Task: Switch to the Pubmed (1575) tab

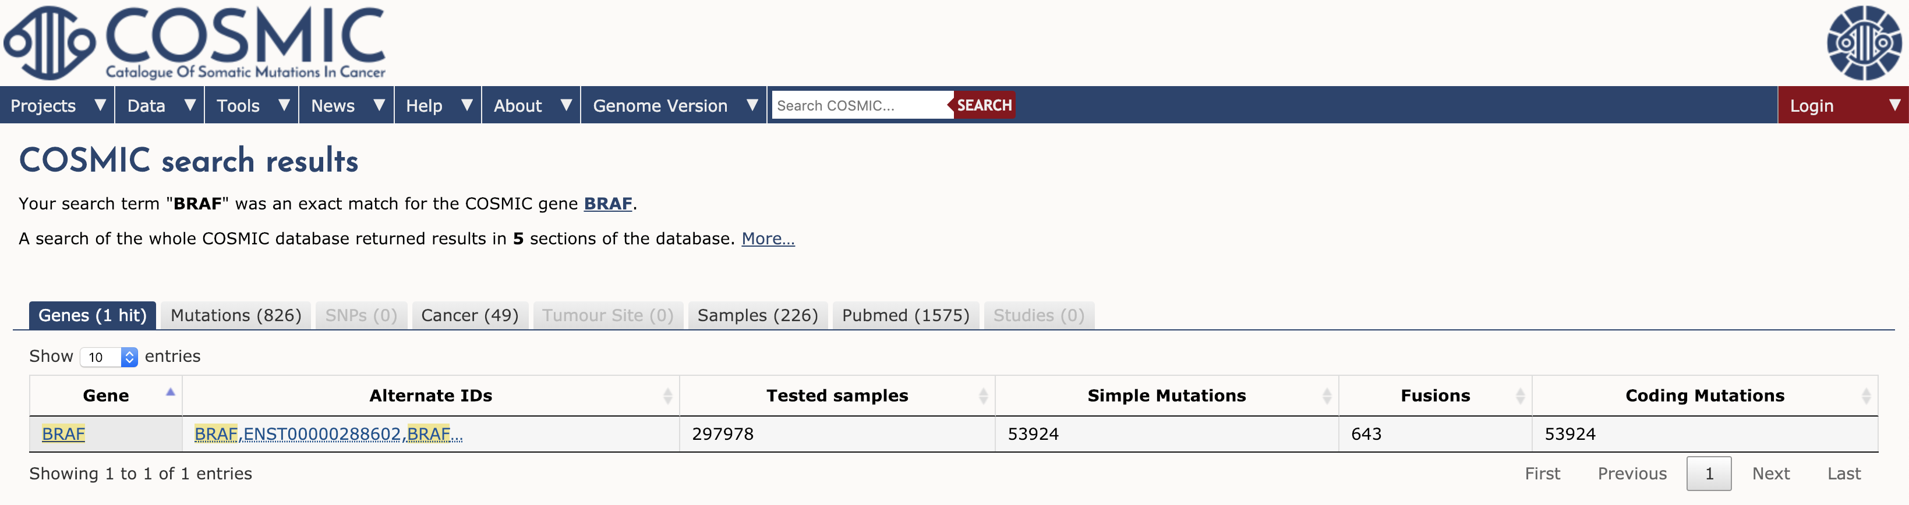Action: tap(906, 315)
